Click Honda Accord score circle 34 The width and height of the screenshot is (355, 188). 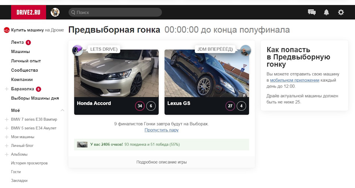pyautogui.click(x=140, y=106)
